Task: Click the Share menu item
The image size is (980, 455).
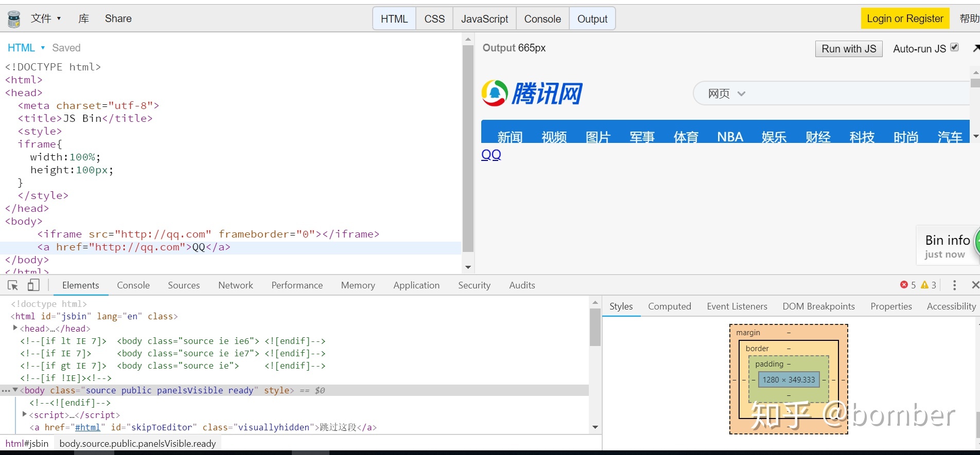Action: click(118, 19)
